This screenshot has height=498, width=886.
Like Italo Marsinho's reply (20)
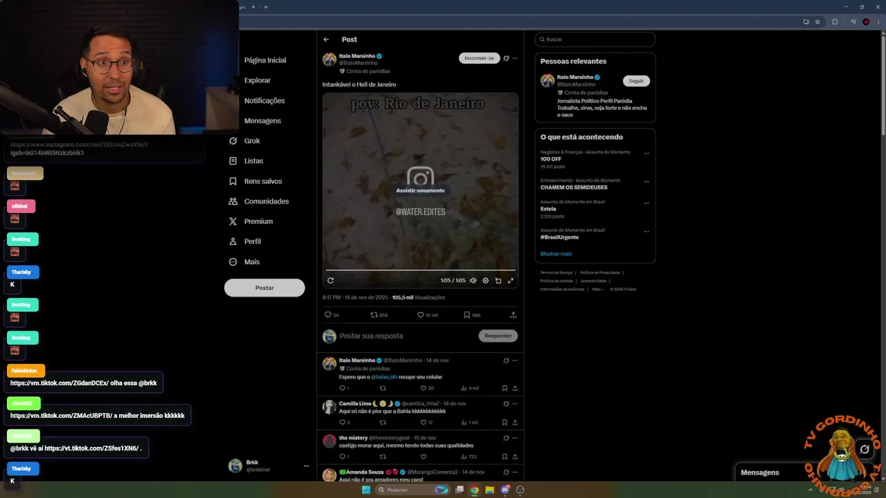[427, 388]
